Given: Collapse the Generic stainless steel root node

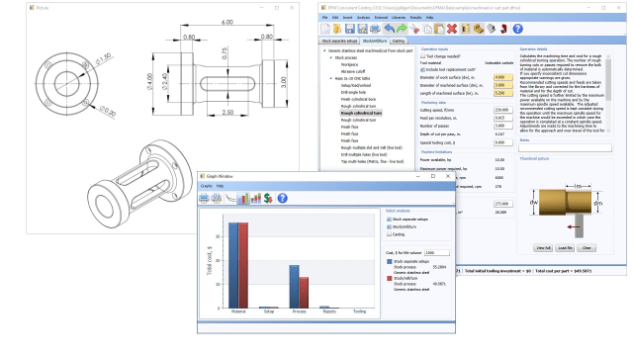Looking at the screenshot, I should click(324, 50).
